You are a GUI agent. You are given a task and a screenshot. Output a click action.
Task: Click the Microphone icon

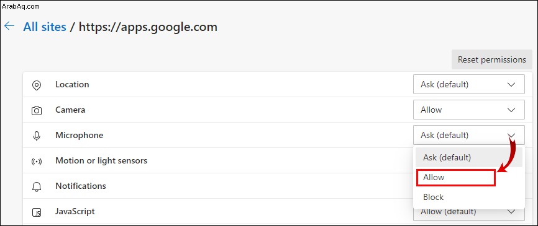click(37, 136)
